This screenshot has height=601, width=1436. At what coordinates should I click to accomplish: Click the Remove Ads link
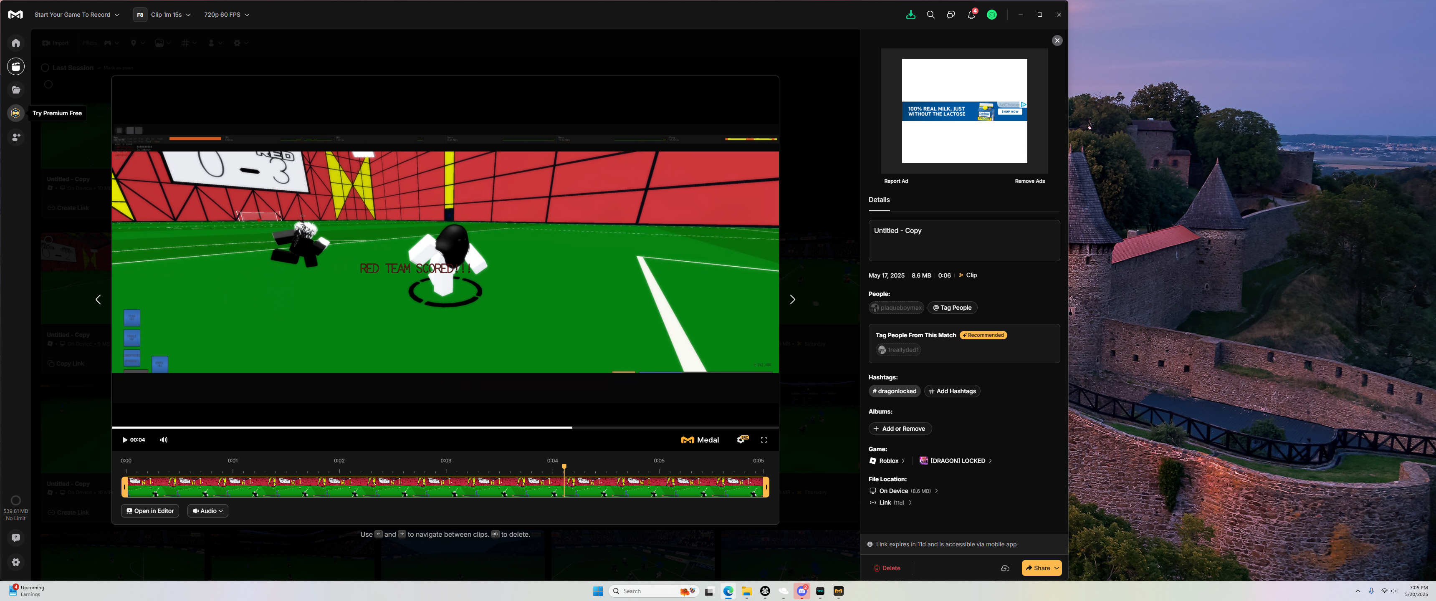click(x=1029, y=181)
